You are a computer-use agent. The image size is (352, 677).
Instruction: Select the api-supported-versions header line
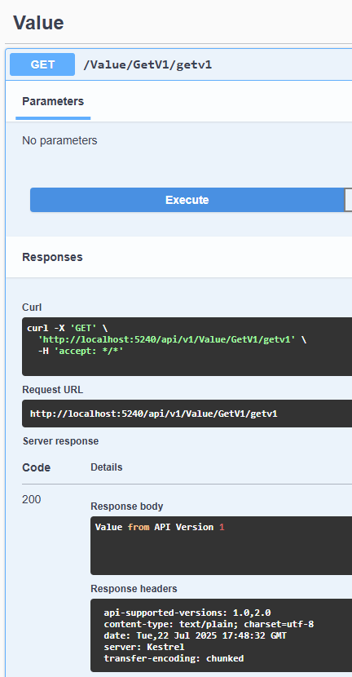[x=187, y=613]
